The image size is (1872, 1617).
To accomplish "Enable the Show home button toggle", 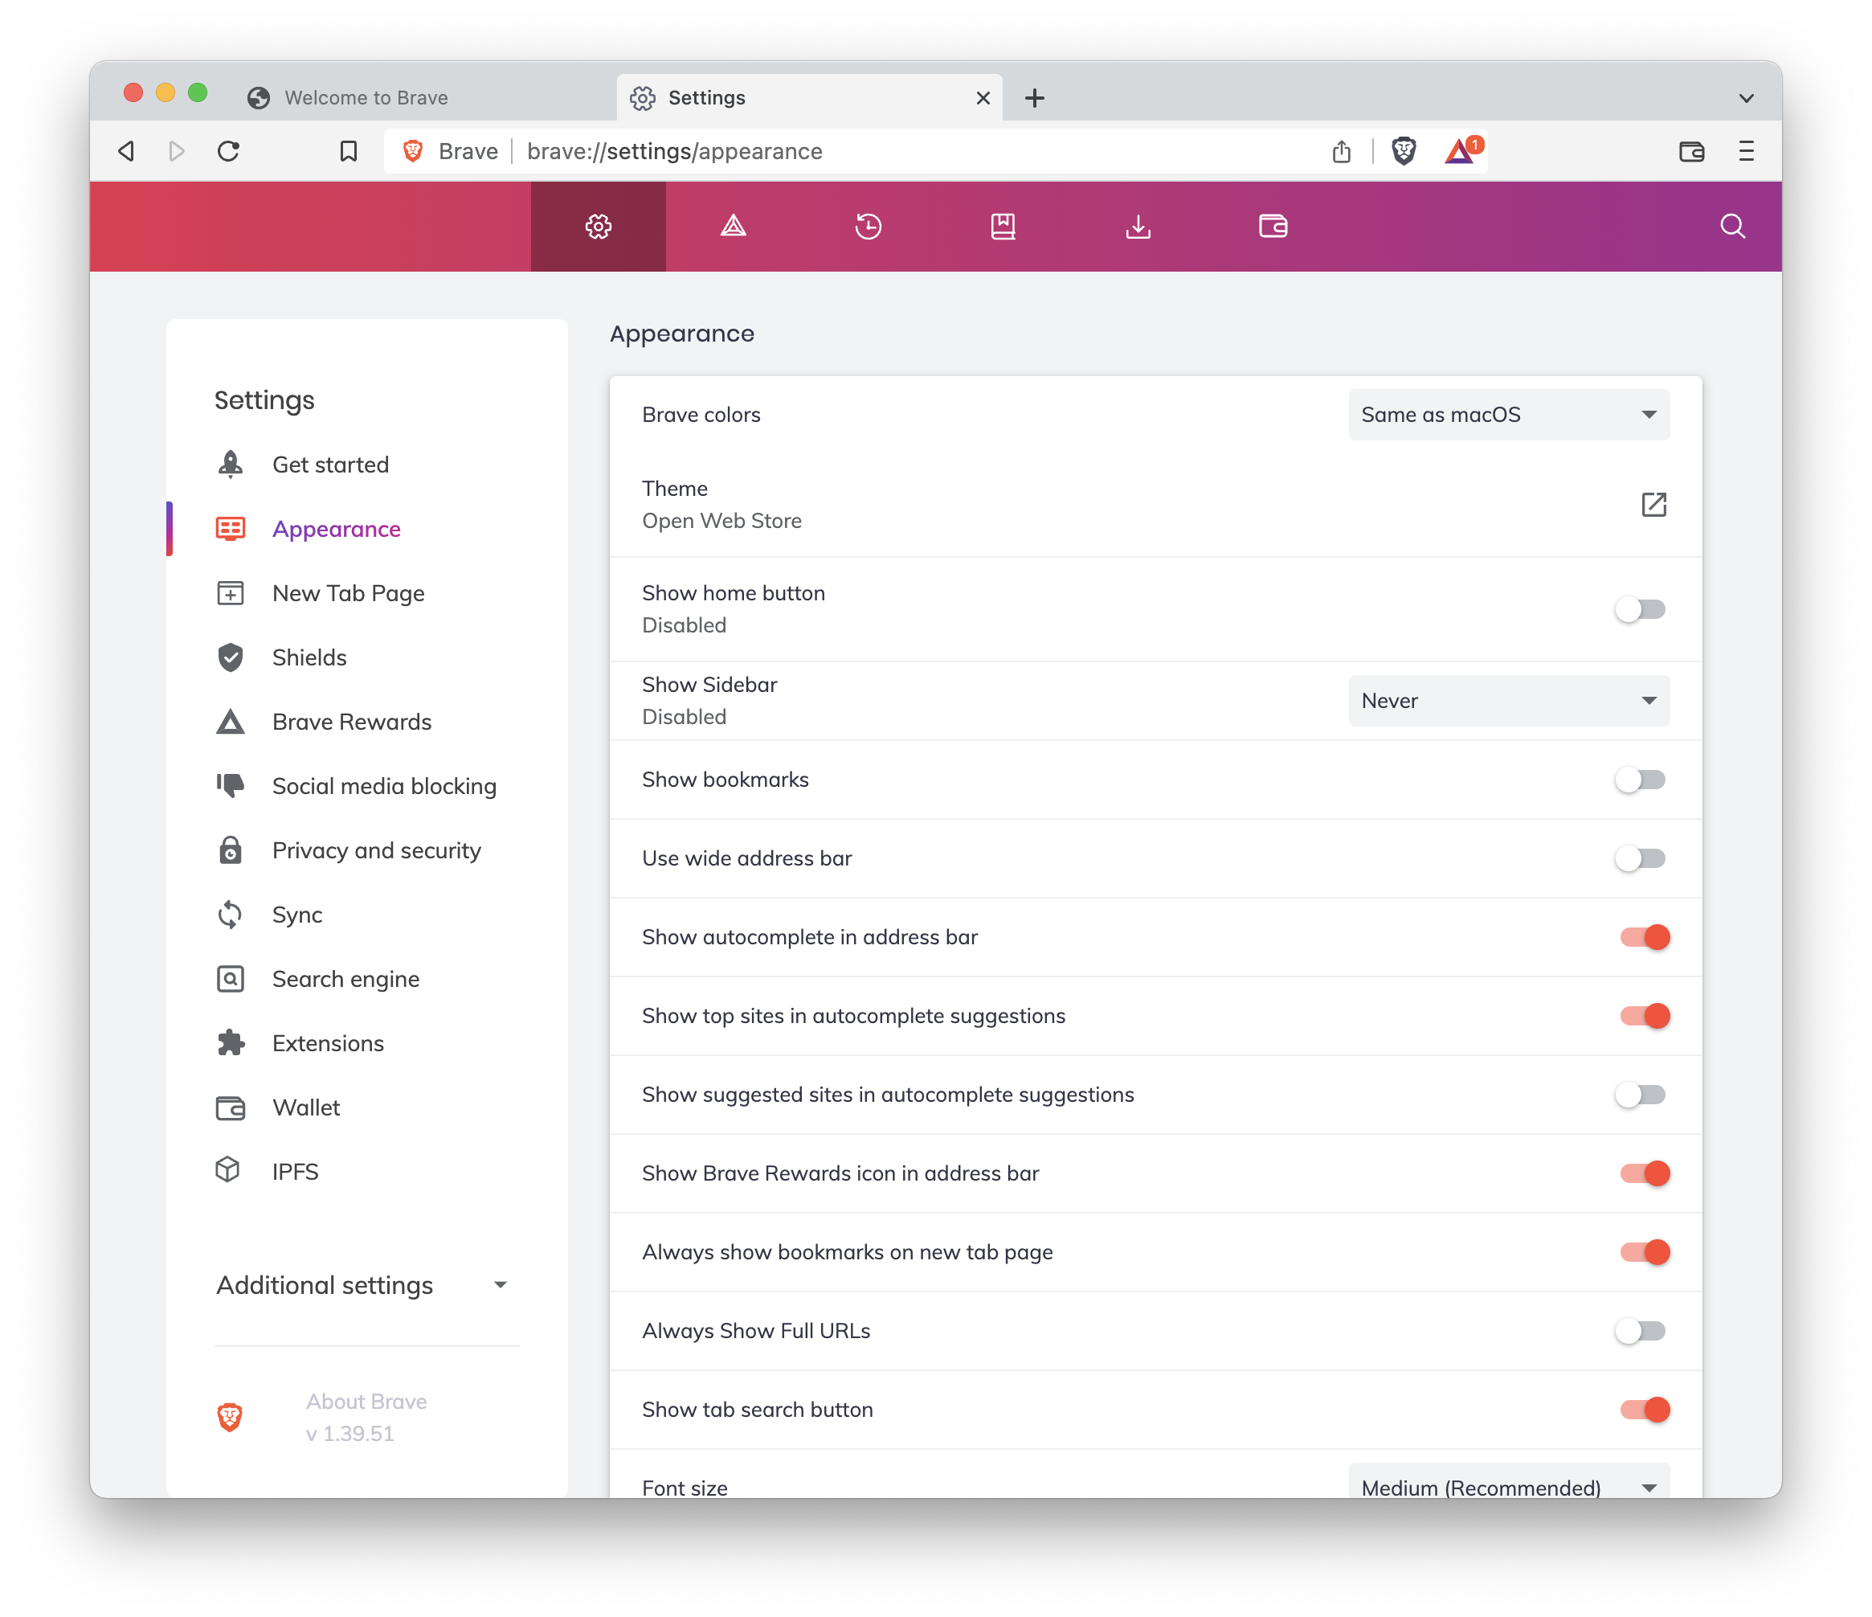I will (x=1640, y=609).
